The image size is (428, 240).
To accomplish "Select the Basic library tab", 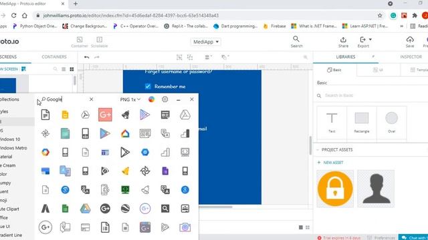I will pyautogui.click(x=334, y=70).
